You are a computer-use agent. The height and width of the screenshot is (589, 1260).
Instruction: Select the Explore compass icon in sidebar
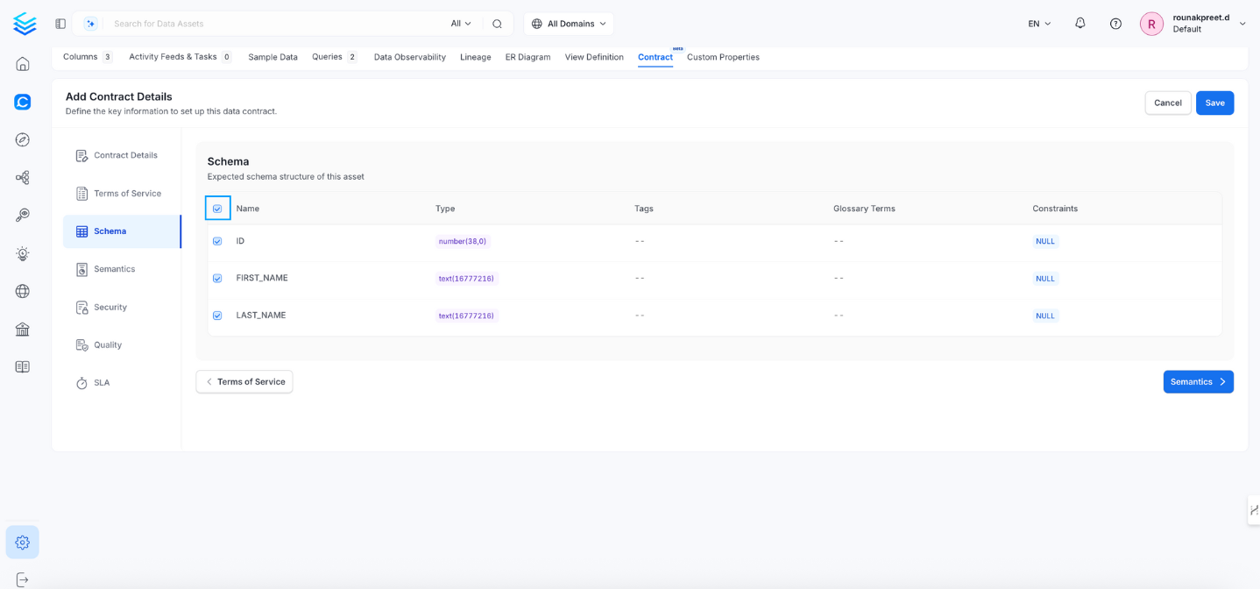23,139
